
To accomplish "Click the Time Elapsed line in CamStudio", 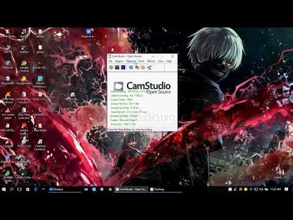I will tap(129, 112).
